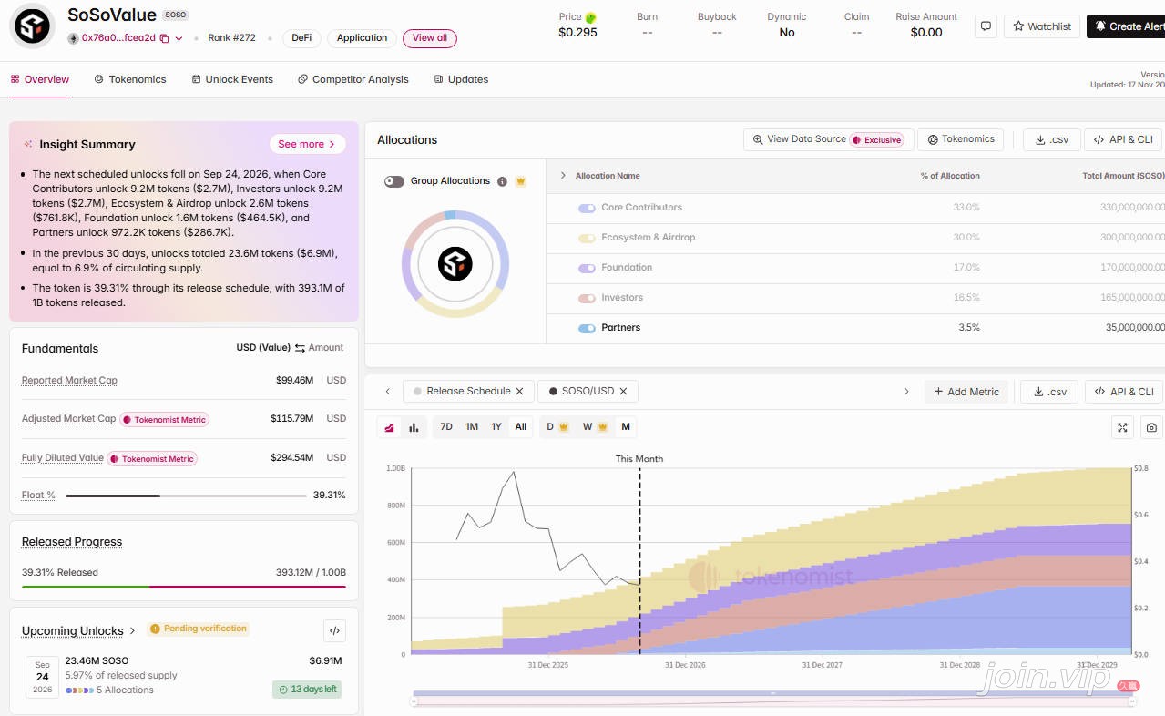The height and width of the screenshot is (716, 1165).
Task: Copy the contract address 0x76a0...fcea2d
Action: pyautogui.click(x=164, y=38)
